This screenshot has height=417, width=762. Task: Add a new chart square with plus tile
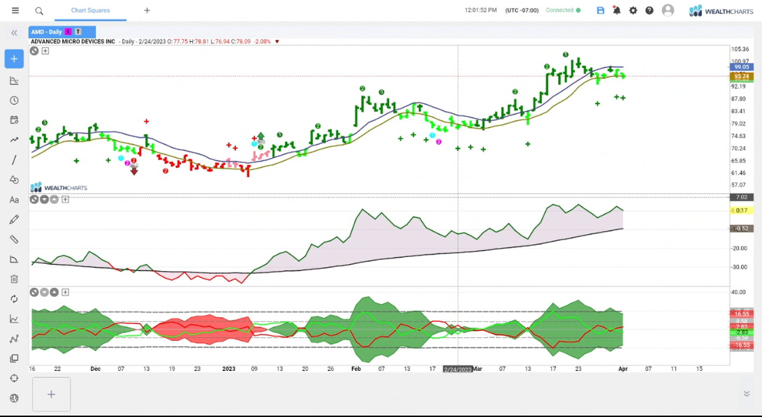pyautogui.click(x=51, y=395)
